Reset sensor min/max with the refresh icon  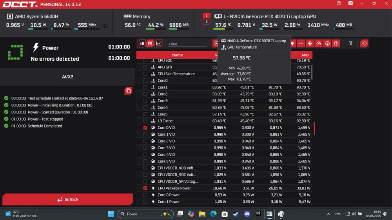(x=364, y=43)
